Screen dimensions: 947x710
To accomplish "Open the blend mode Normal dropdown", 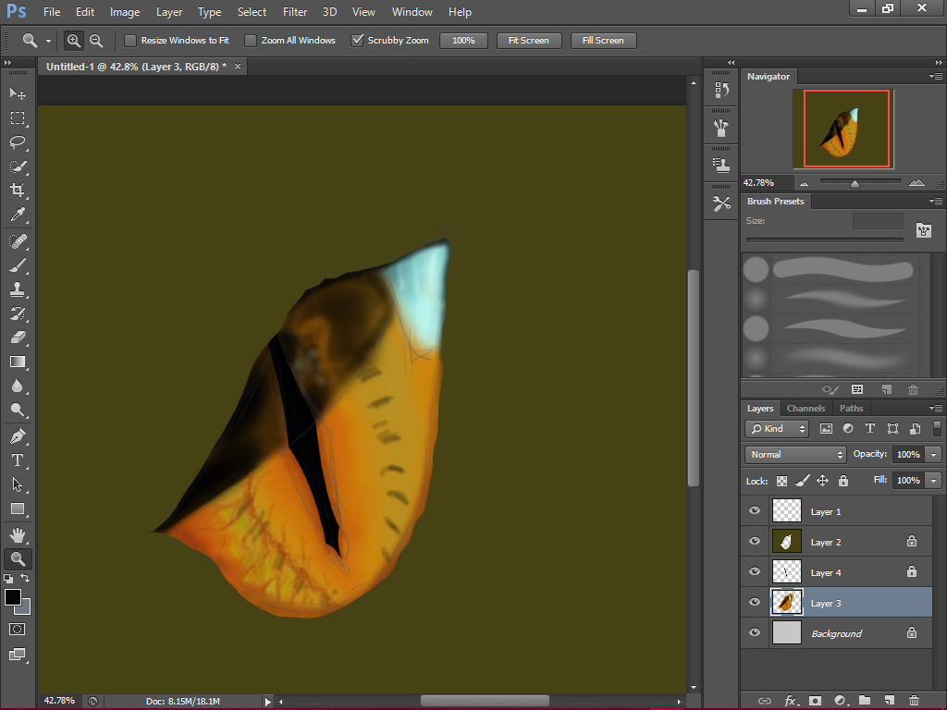I will coord(795,455).
